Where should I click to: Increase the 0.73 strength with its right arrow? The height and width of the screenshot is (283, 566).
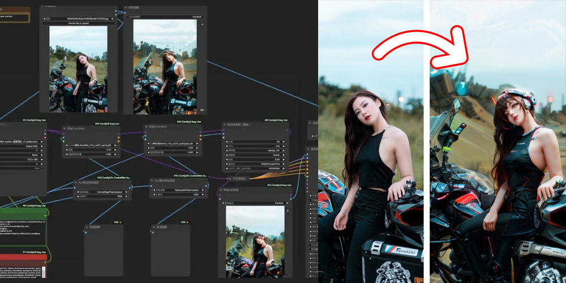tap(116, 149)
